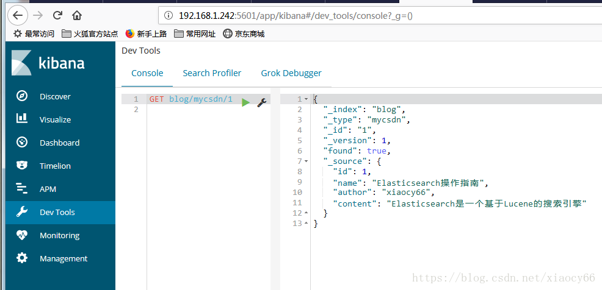Click the "_index": "blog" output line

[x=364, y=110]
